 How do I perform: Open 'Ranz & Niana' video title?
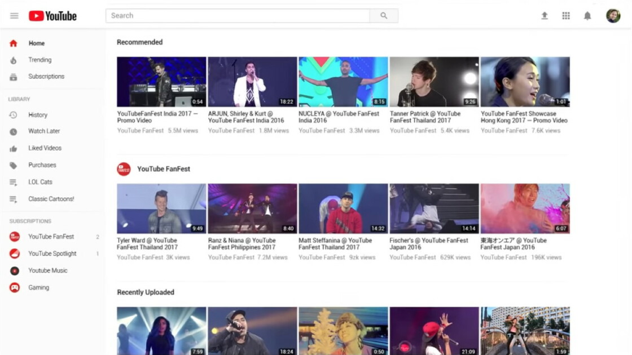click(x=242, y=244)
